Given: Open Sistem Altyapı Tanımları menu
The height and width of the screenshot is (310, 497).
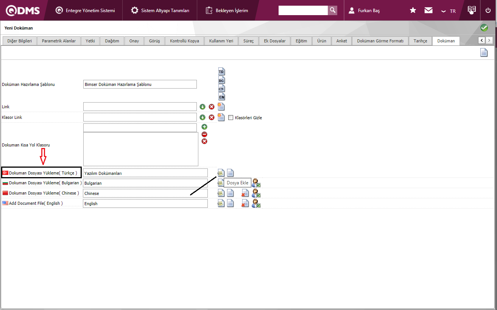Looking at the screenshot, I should (x=160, y=11).
